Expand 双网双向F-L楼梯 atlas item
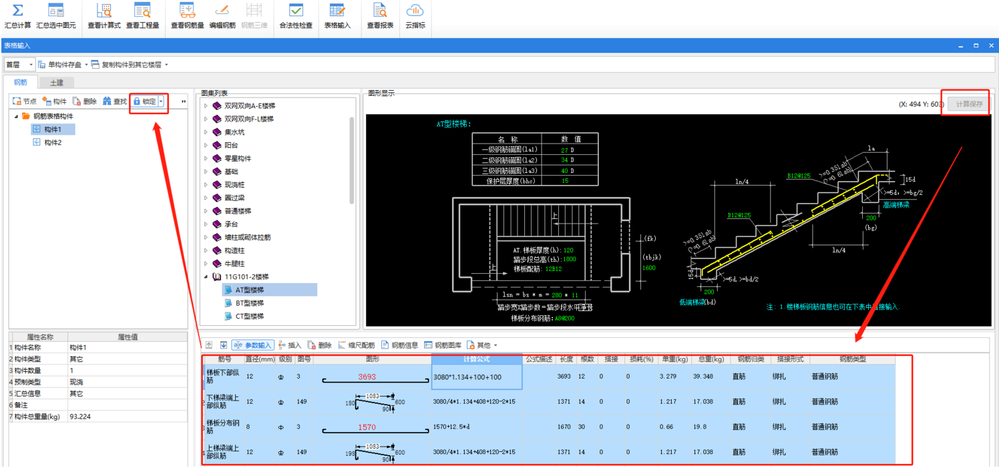Viewport: 999px width, 474px height. tap(206, 119)
